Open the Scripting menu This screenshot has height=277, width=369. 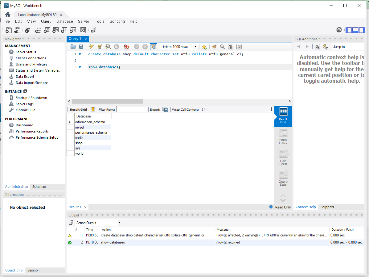(117, 21)
